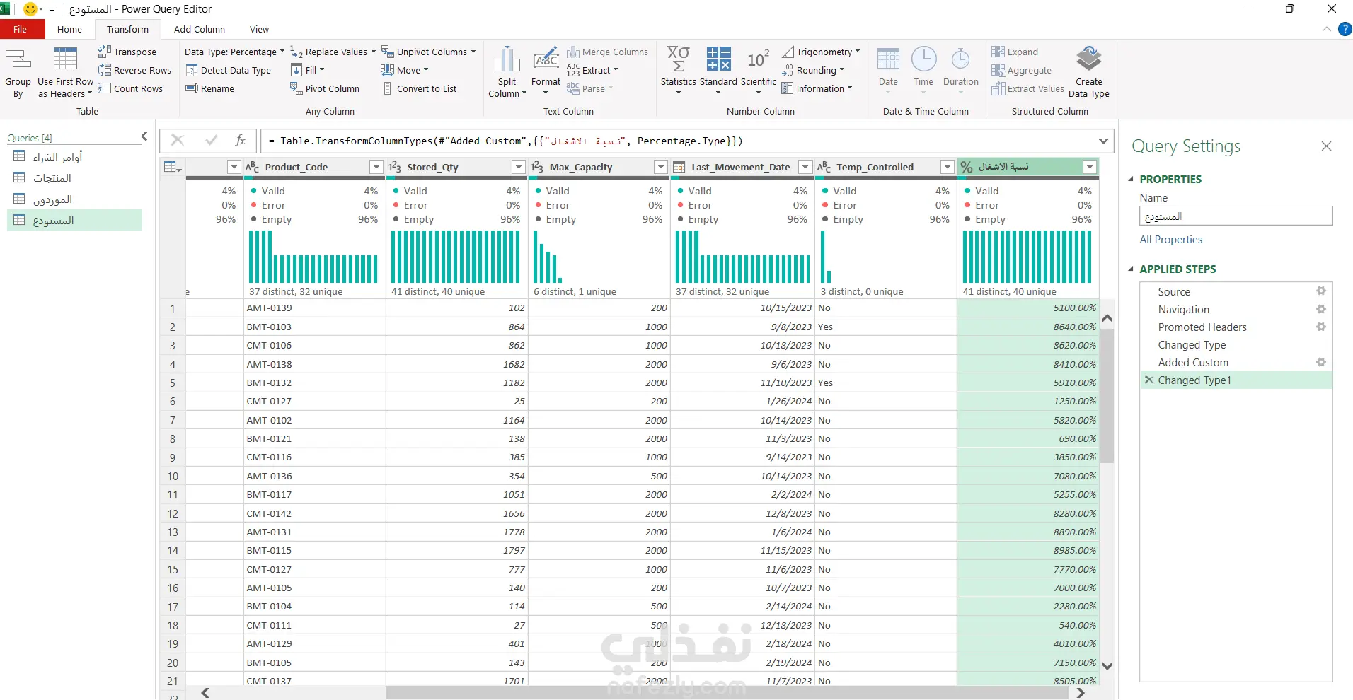This screenshot has height=700, width=1353.
Task: Collapse the PROPERTIES section
Action: pyautogui.click(x=1131, y=180)
